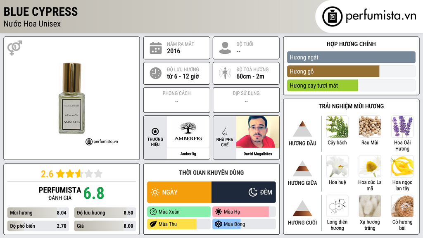Screen dimensions: 423x238
Task: Click the sun icon for Mùa Hạ
Action: 219,212
